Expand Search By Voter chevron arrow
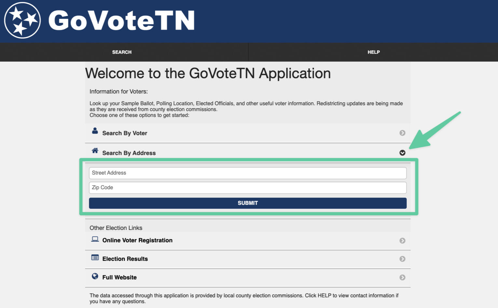The height and width of the screenshot is (308, 498). tap(402, 133)
